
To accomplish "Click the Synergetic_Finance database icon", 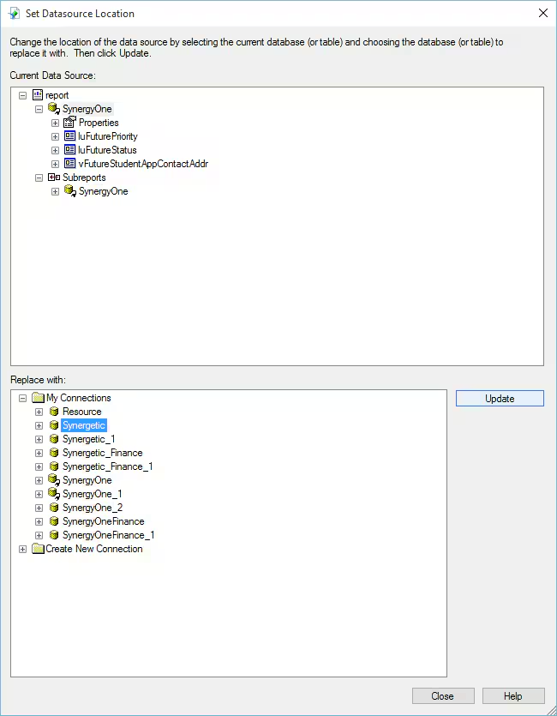I will [54, 453].
